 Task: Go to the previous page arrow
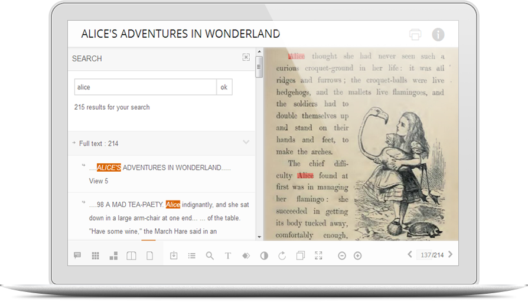[410, 254]
